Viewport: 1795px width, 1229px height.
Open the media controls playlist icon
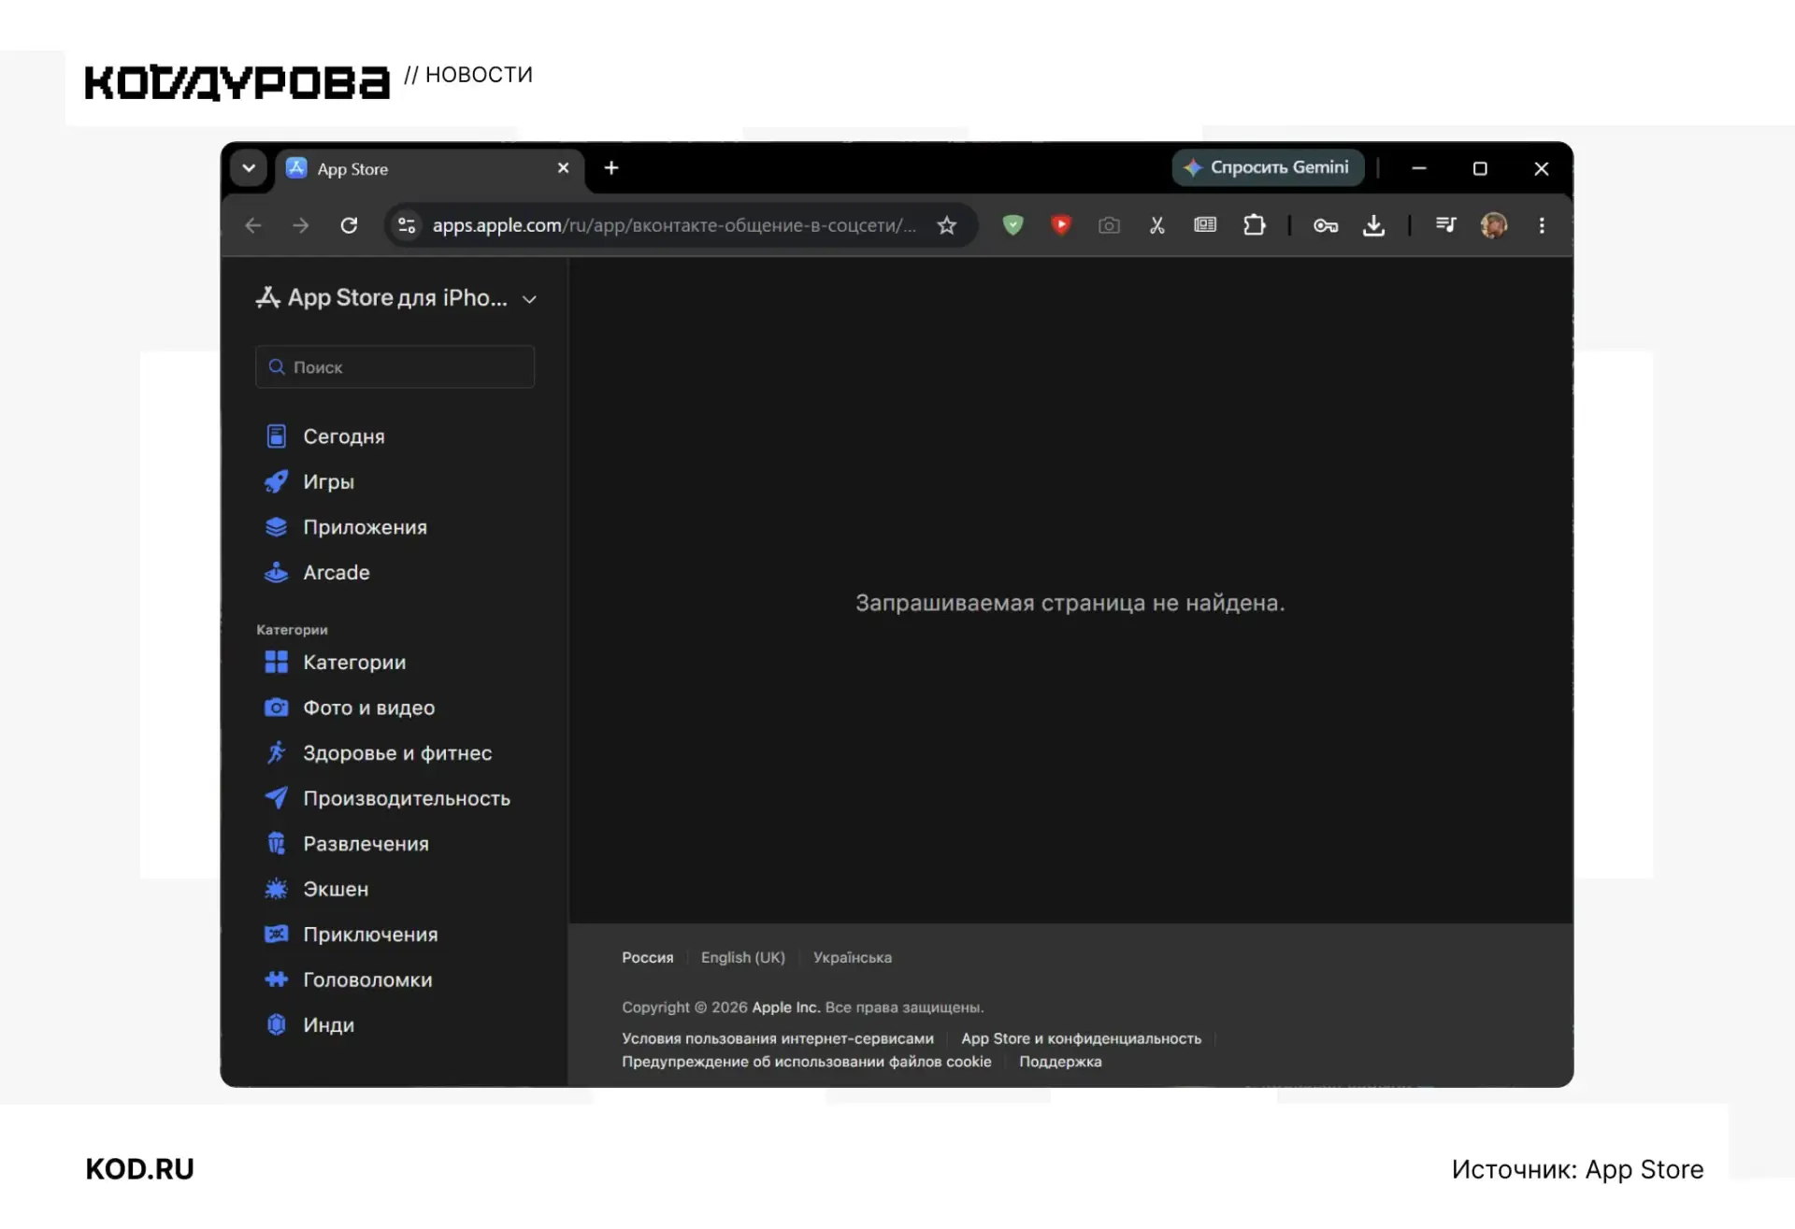[1445, 225]
